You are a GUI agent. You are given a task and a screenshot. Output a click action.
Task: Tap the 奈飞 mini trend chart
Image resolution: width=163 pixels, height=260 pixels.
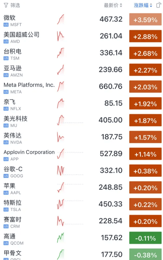[x=61, y=104]
